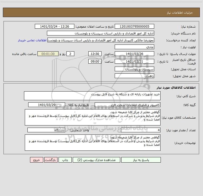
Task: Click the validity time field 09:00
Action: click(x=95, y=61)
